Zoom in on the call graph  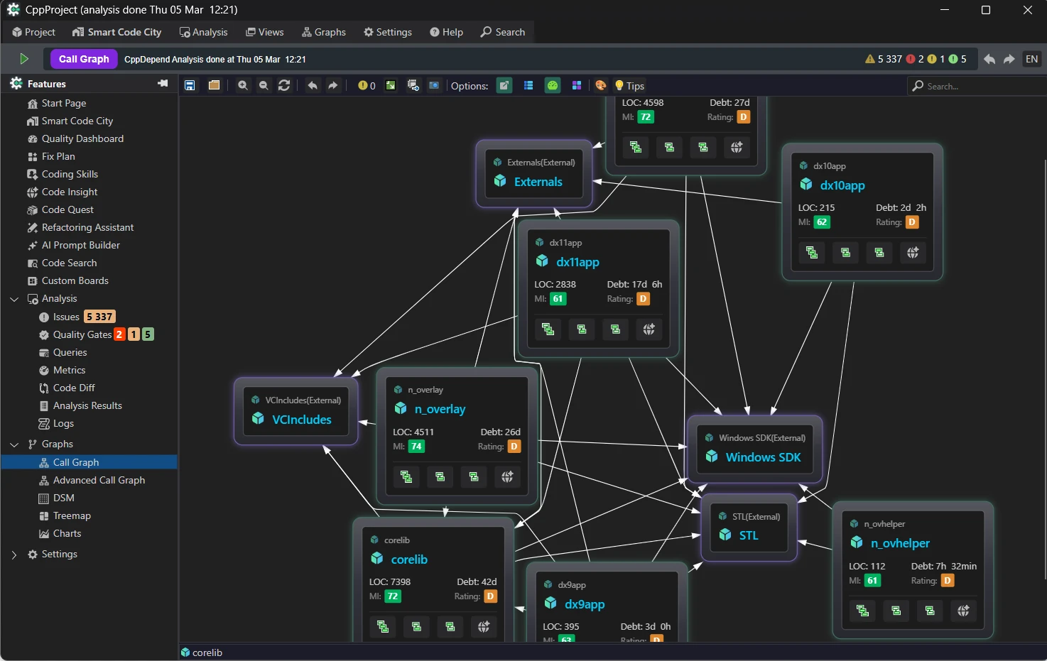[243, 85]
